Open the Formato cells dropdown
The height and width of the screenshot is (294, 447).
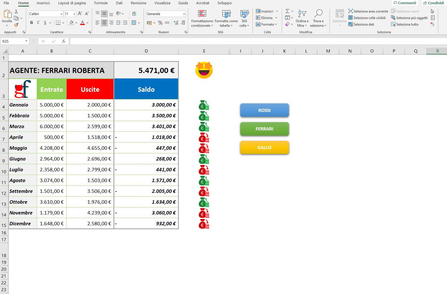point(266,24)
